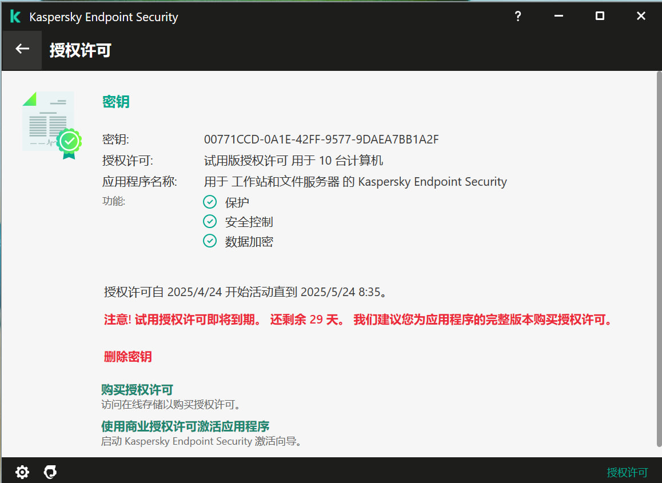Delete the key via 删除密钥
662x483 pixels.
click(x=127, y=357)
